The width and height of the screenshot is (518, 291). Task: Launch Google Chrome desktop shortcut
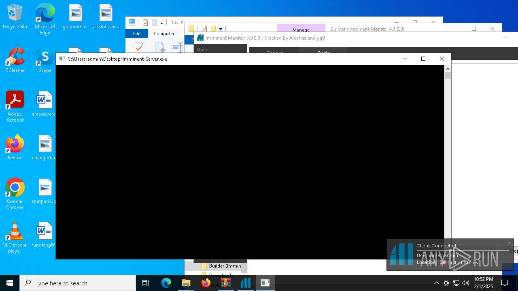point(15,194)
